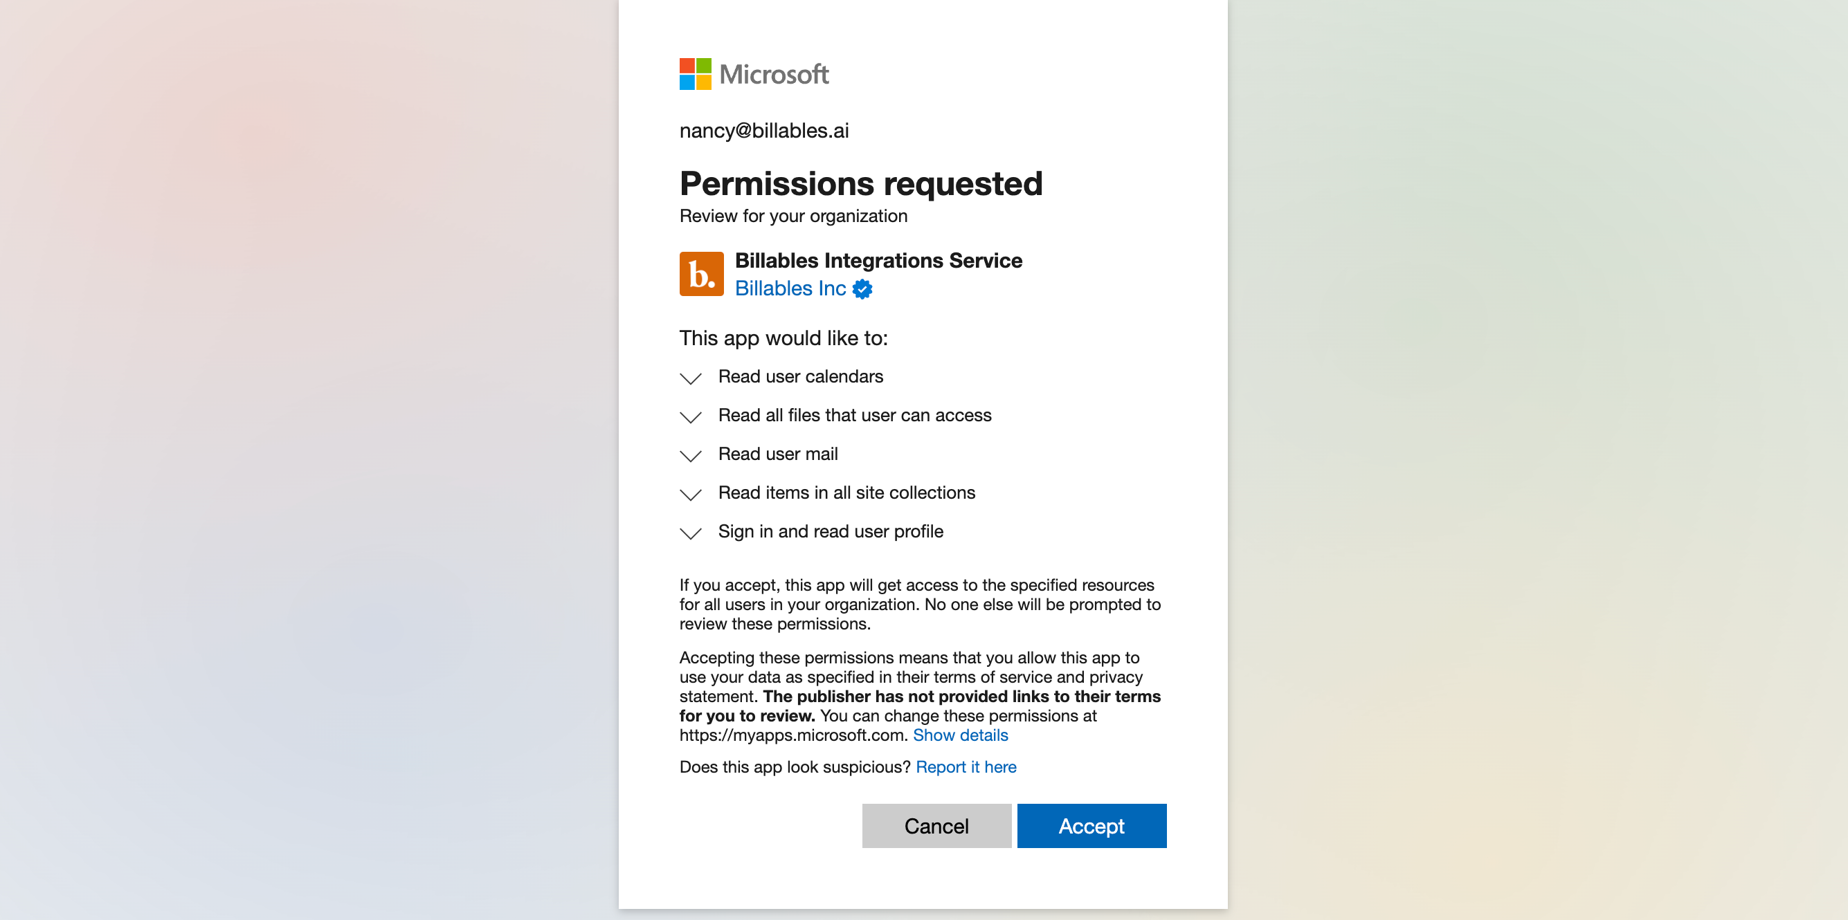Click the Show details link
Screen dimensions: 1848x920
(x=960, y=735)
